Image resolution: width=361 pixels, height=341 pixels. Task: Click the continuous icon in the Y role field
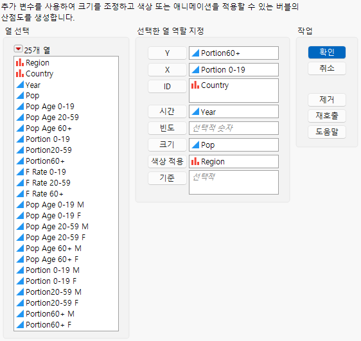point(195,53)
